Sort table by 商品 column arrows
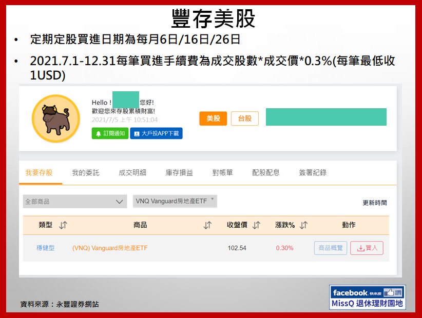 click(x=207, y=225)
